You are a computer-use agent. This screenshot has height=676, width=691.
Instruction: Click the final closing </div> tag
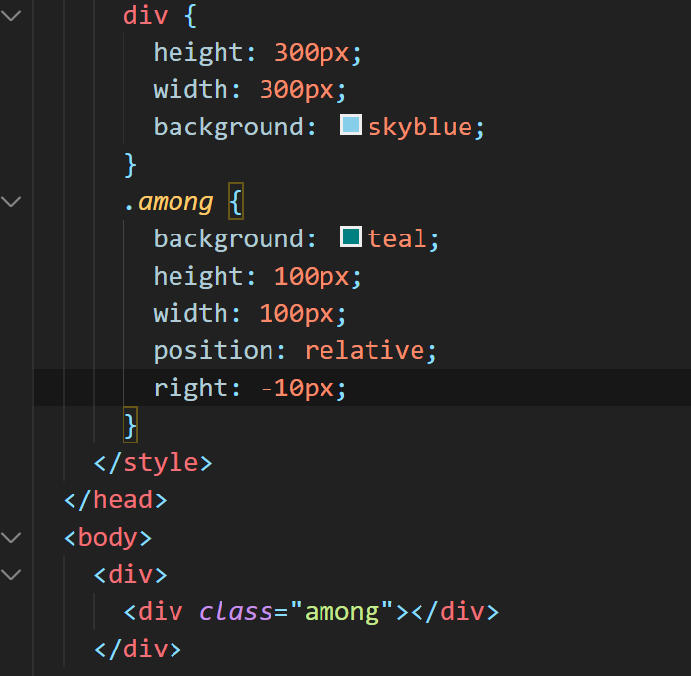click(138, 650)
